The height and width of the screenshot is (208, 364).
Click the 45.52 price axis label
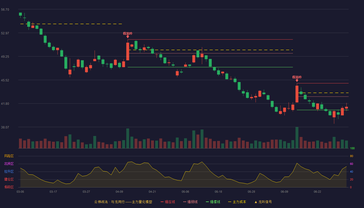[x=5, y=80]
